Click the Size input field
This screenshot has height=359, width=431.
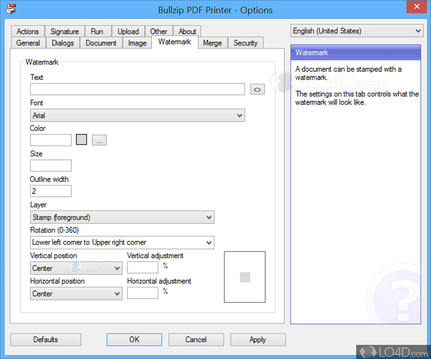point(50,165)
